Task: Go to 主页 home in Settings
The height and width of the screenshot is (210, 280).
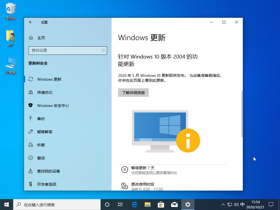Action: tap(41, 38)
